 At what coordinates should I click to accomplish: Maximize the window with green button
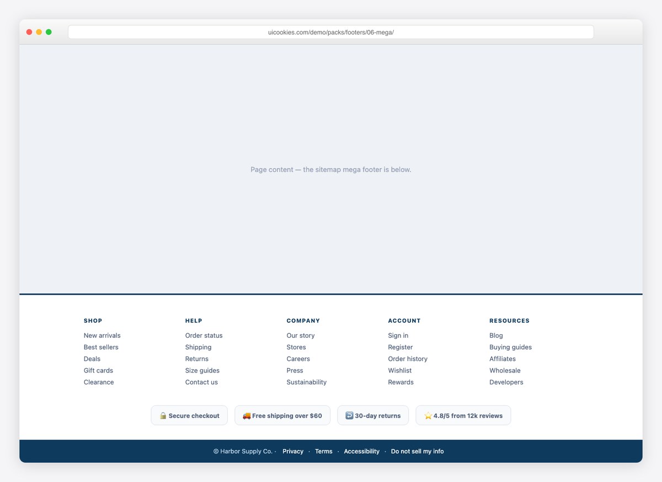49,32
